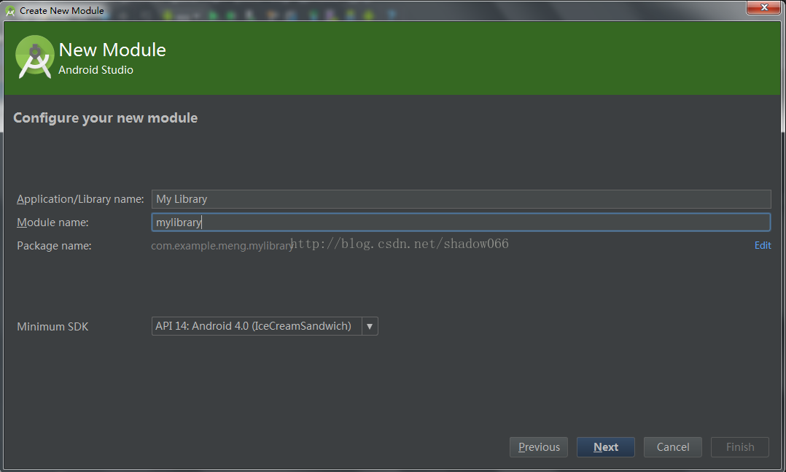Go back with the Previous button
This screenshot has height=472, width=786.
(539, 447)
